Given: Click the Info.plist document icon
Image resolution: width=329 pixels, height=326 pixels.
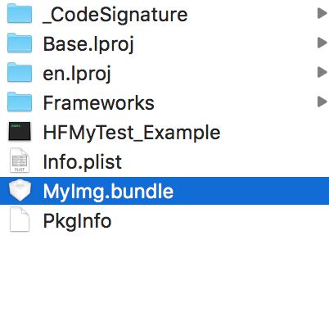Looking at the screenshot, I should click(20, 161).
